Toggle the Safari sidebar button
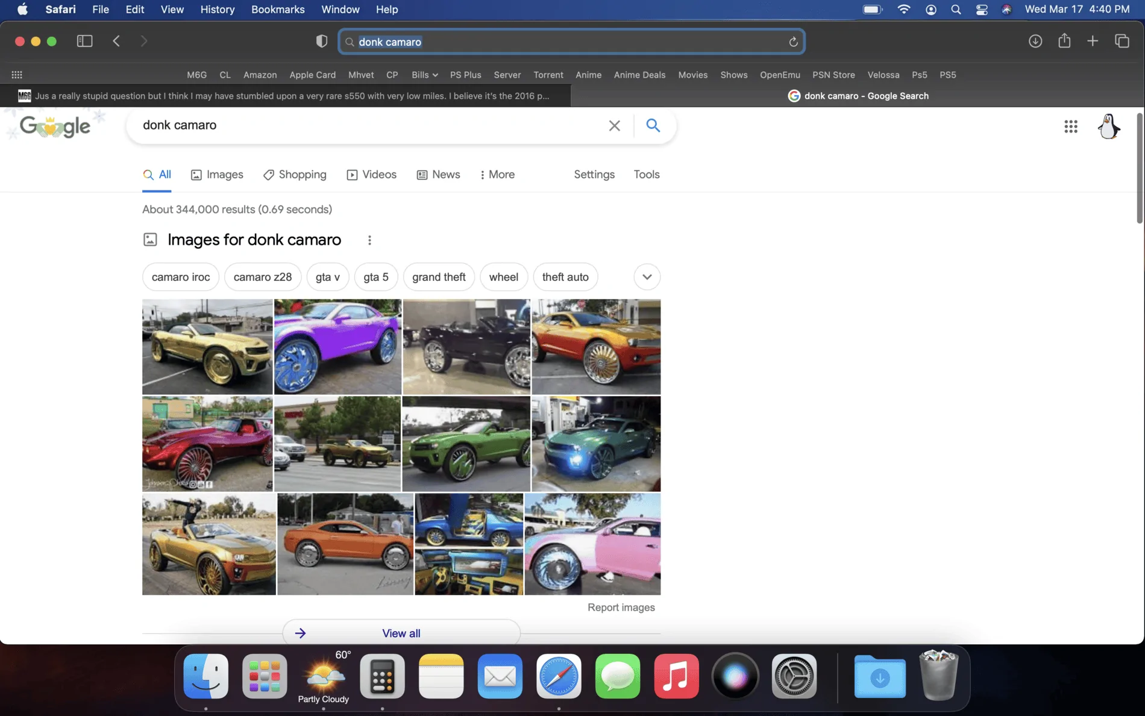Image resolution: width=1145 pixels, height=716 pixels. 84,41
